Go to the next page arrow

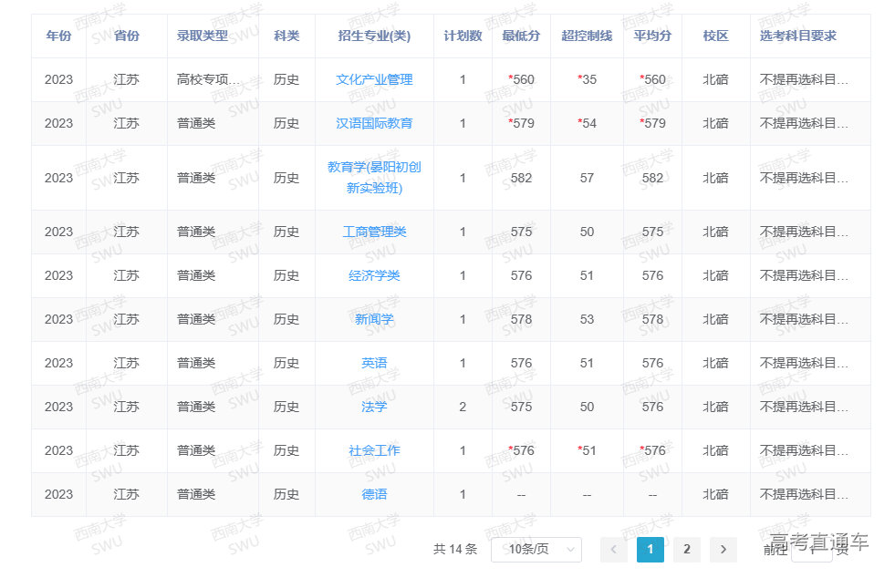coord(723,549)
